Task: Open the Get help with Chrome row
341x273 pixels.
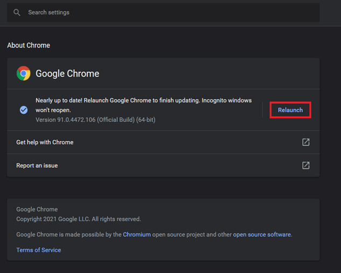Action: 45,142
